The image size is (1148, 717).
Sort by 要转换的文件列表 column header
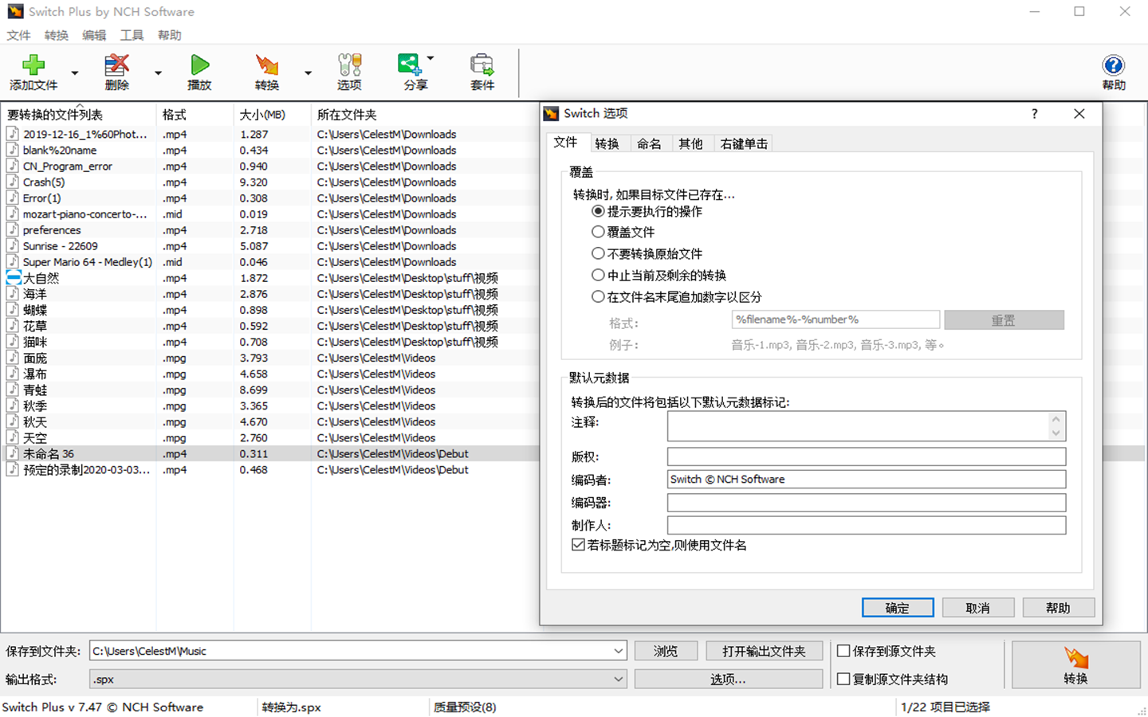point(78,115)
